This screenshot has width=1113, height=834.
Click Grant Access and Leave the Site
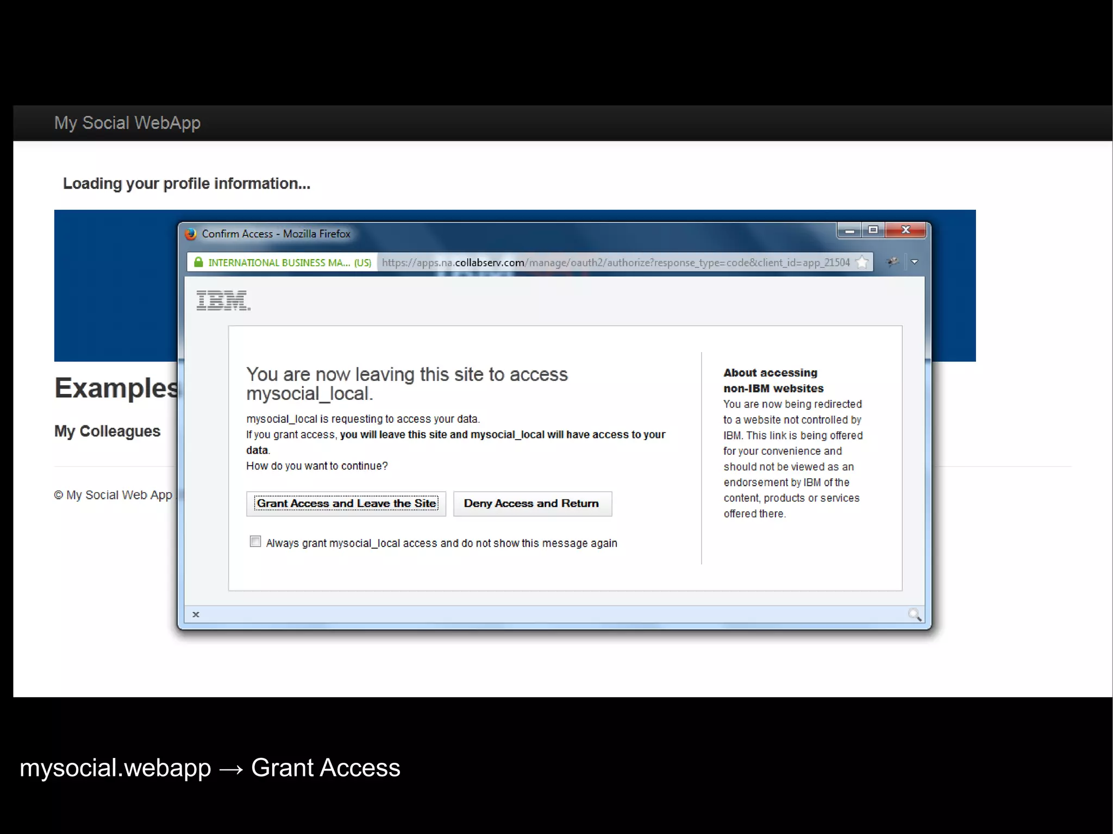pyautogui.click(x=346, y=504)
